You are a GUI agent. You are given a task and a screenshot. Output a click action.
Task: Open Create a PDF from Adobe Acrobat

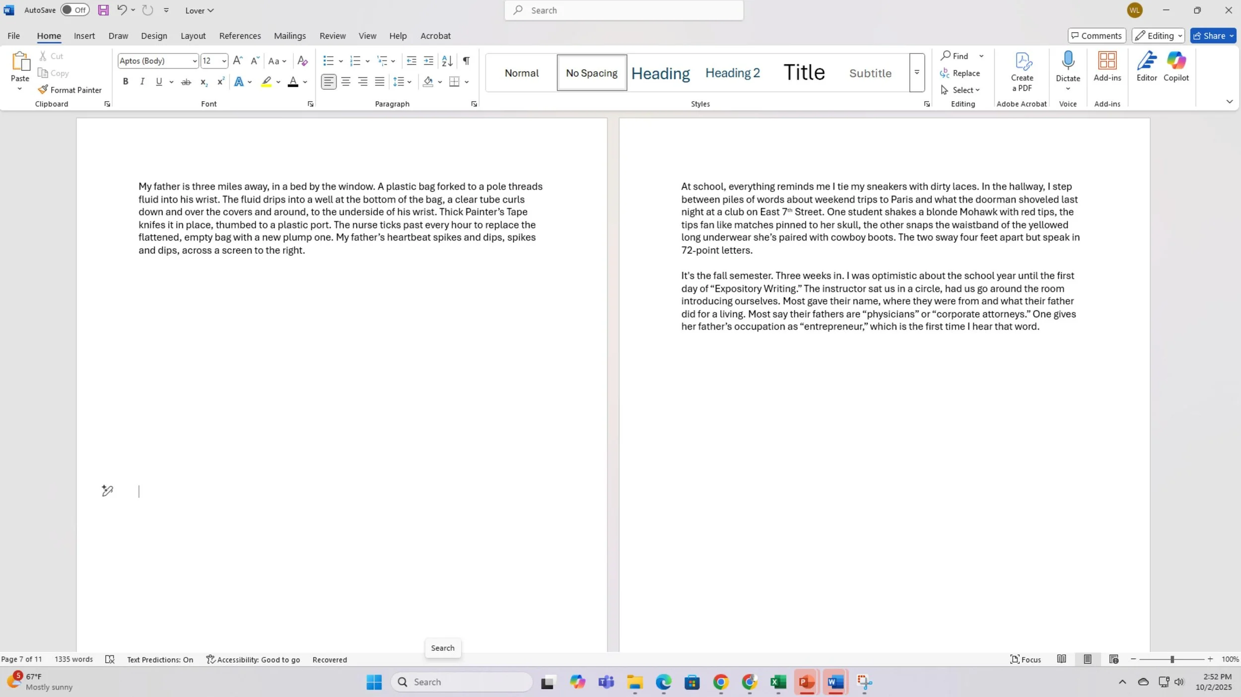(1022, 72)
